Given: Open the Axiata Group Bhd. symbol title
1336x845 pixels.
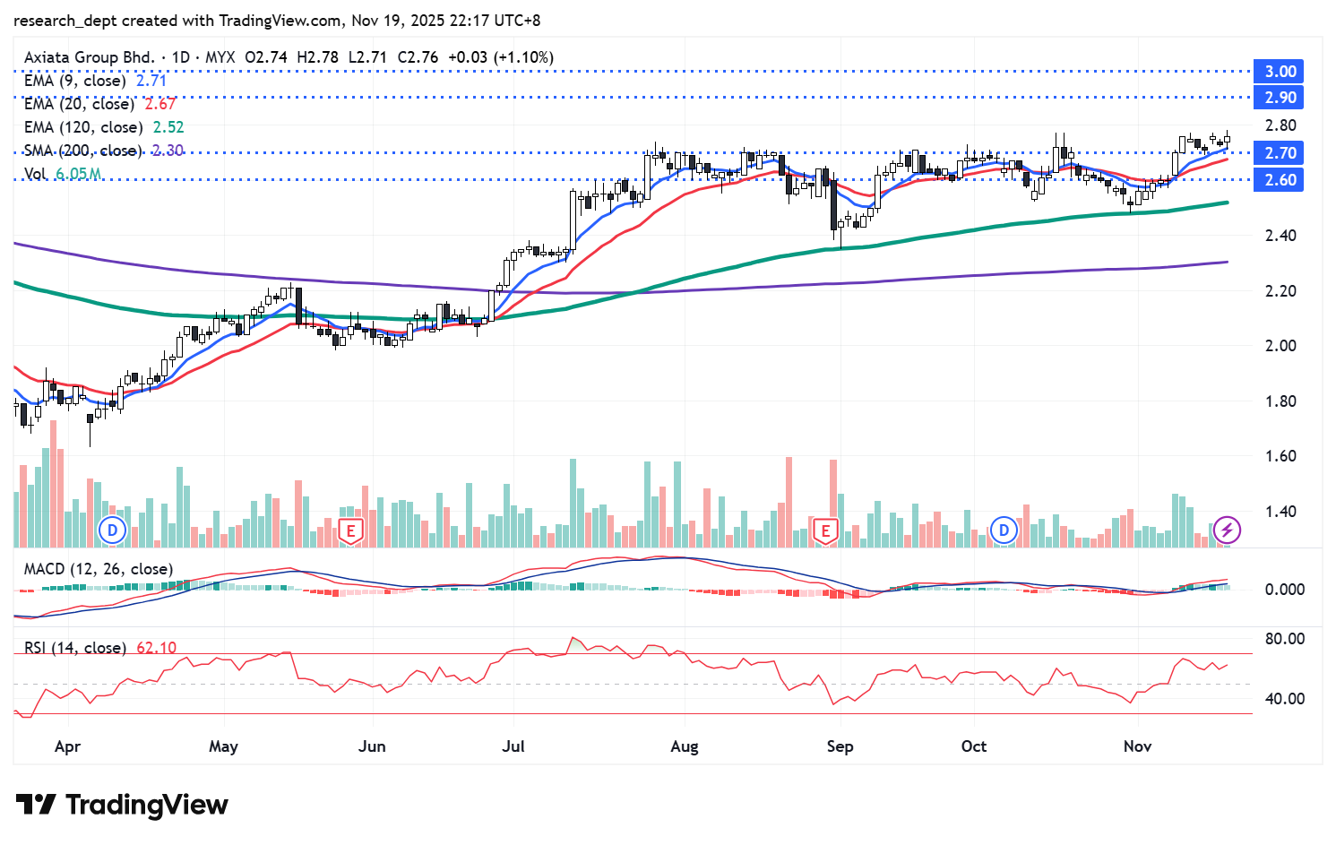Looking at the screenshot, I should 90,57.
